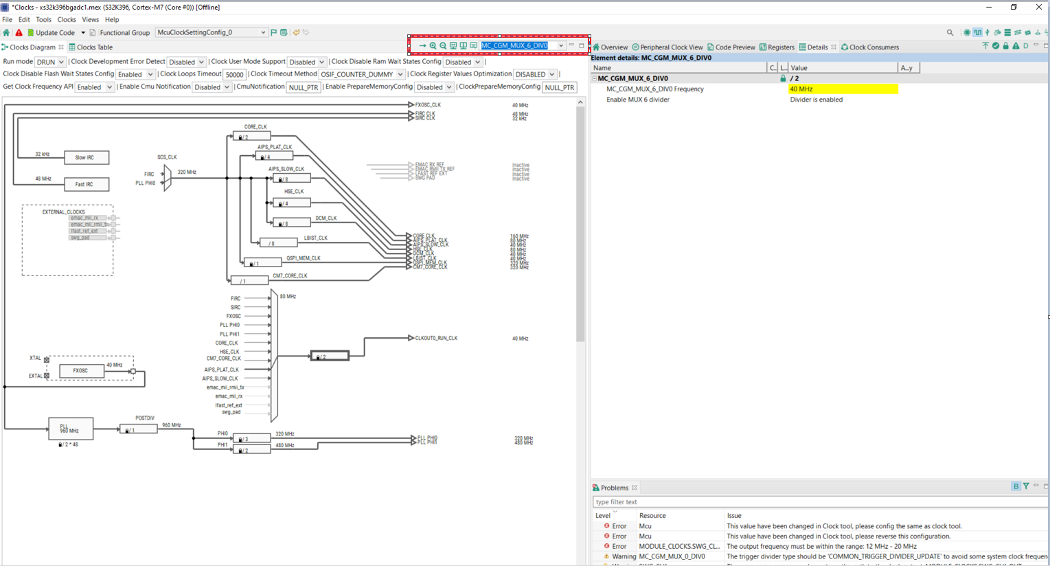Collapse the MC_CGM_MUX_6_DIV0 tree entry
Image resolution: width=1050 pixels, height=566 pixels.
595,78
